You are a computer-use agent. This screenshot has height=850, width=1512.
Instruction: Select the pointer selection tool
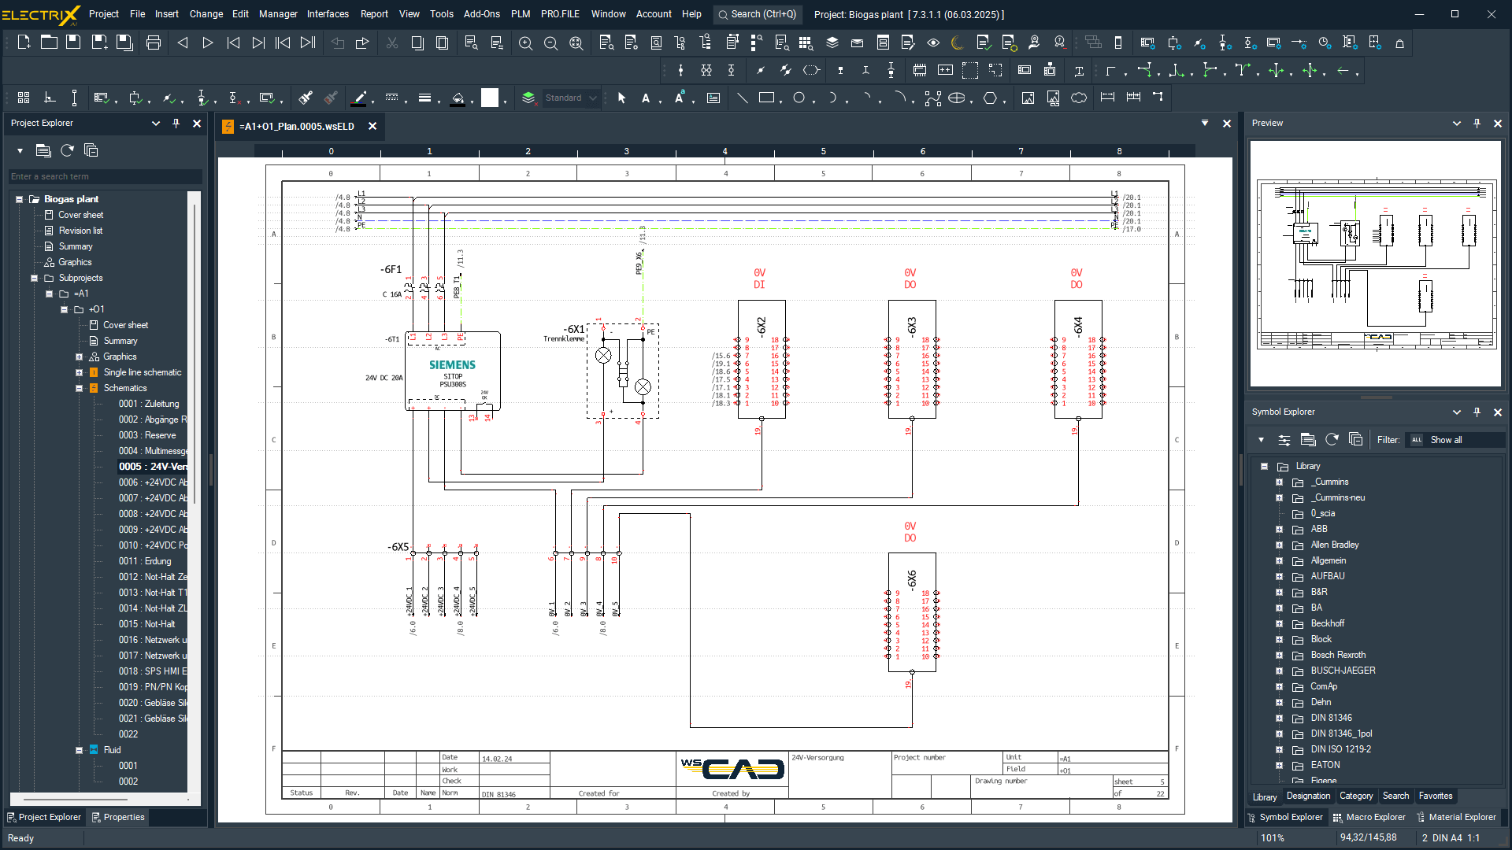point(621,98)
